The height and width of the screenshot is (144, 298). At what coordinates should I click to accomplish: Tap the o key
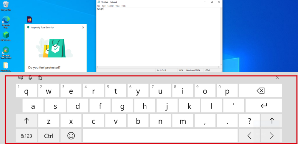(x=205, y=91)
